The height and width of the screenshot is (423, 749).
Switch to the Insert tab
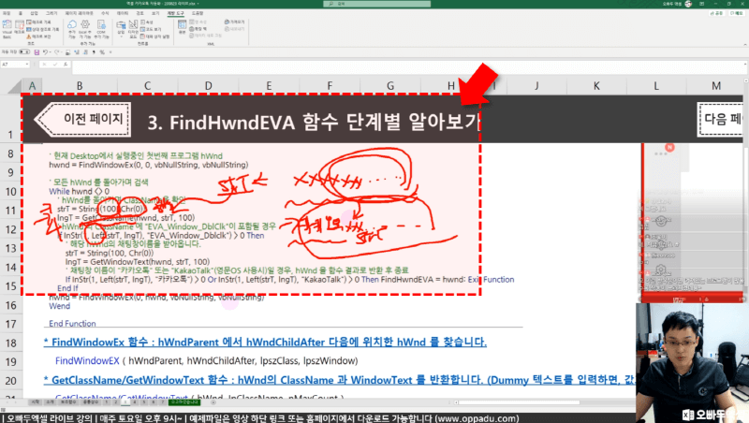(x=34, y=13)
